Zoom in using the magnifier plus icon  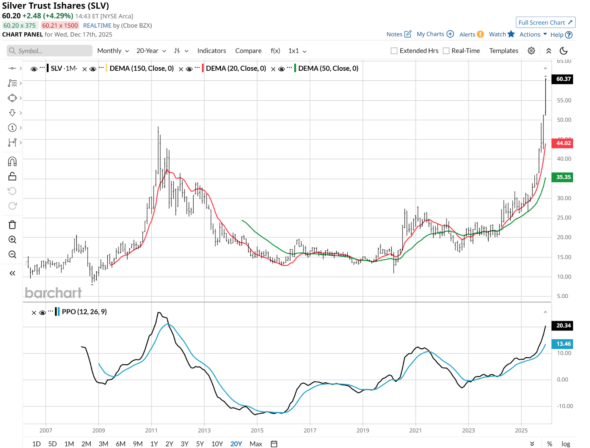[x=12, y=240]
